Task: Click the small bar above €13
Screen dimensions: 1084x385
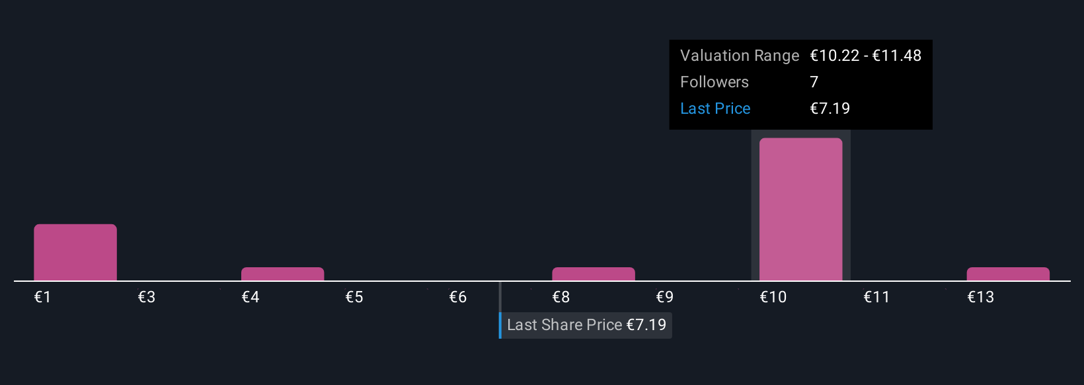Action: click(1008, 274)
